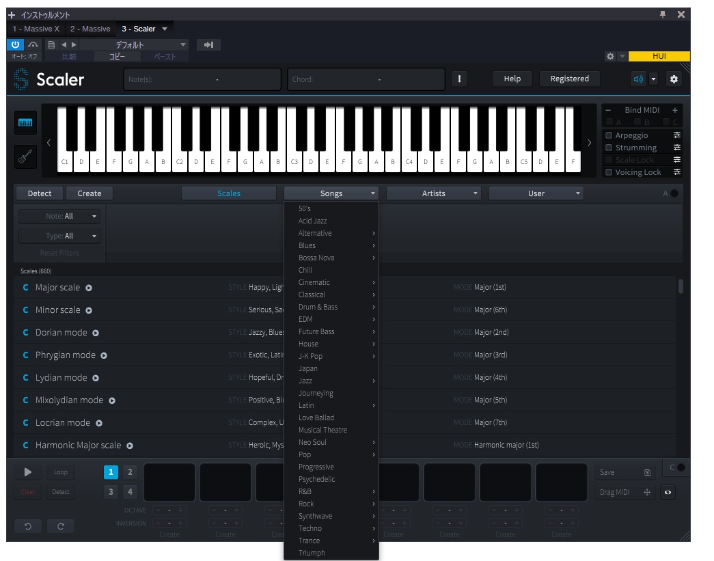Open the Type: All filter dropdown
714x561 pixels.
(59, 236)
